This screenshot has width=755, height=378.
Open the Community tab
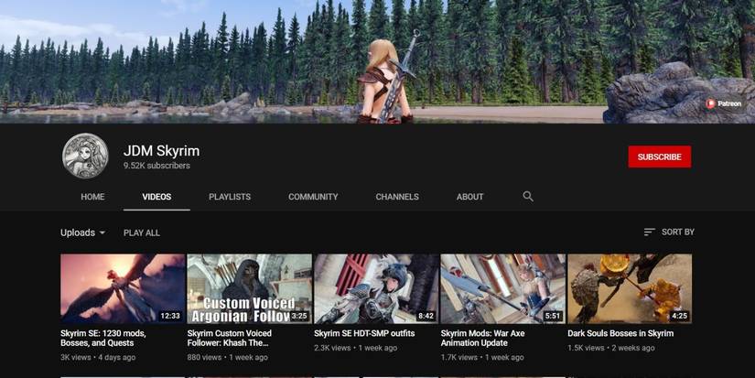[313, 197]
